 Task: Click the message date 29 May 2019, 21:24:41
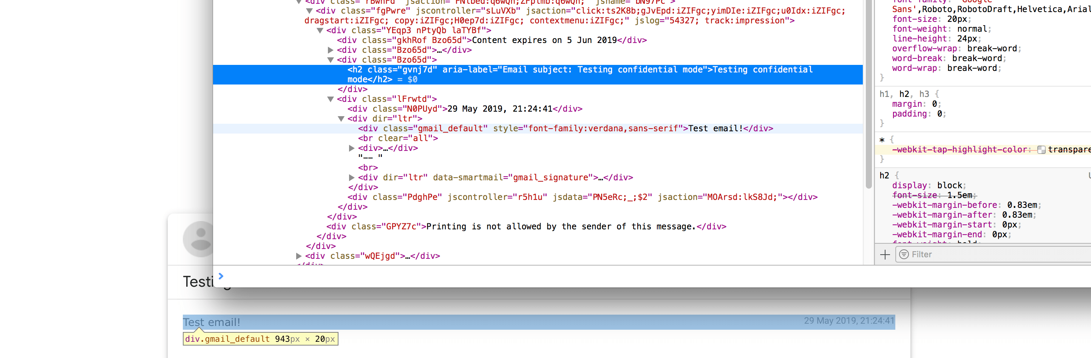coord(849,321)
